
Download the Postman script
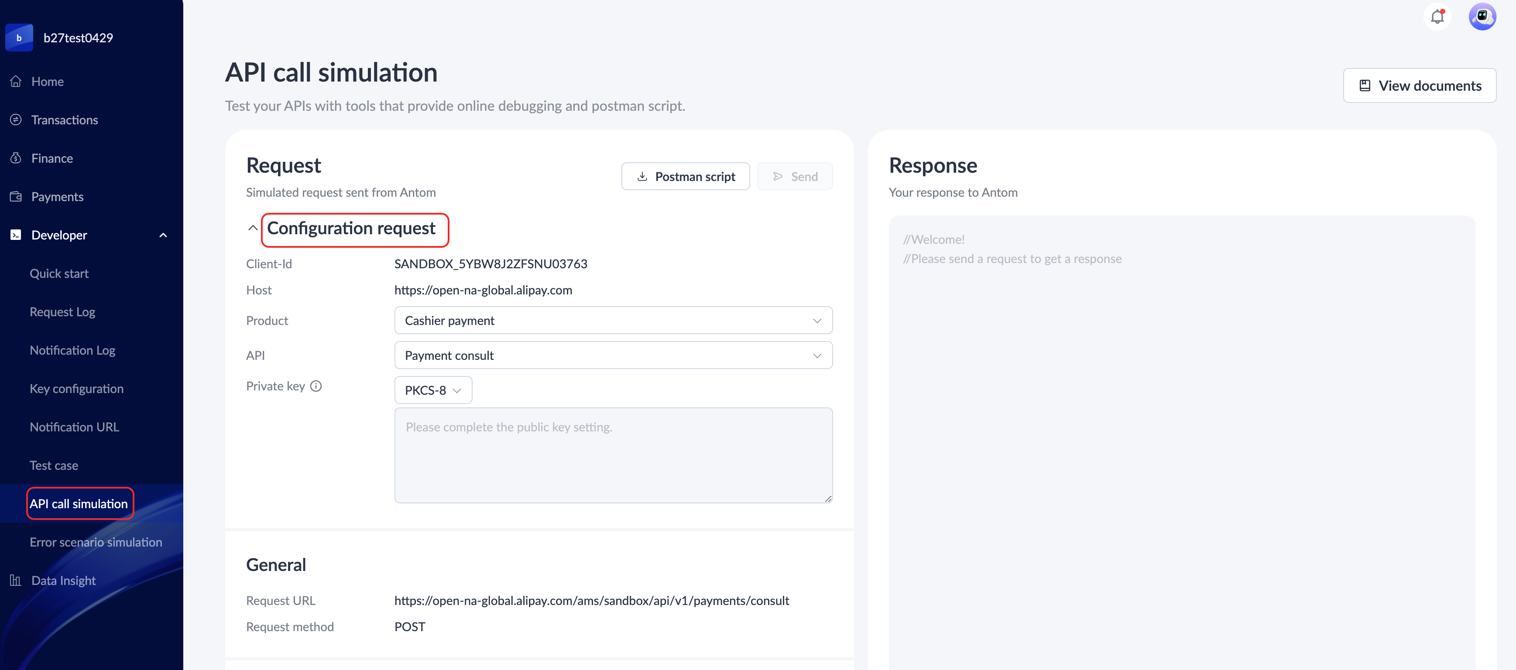(x=685, y=177)
